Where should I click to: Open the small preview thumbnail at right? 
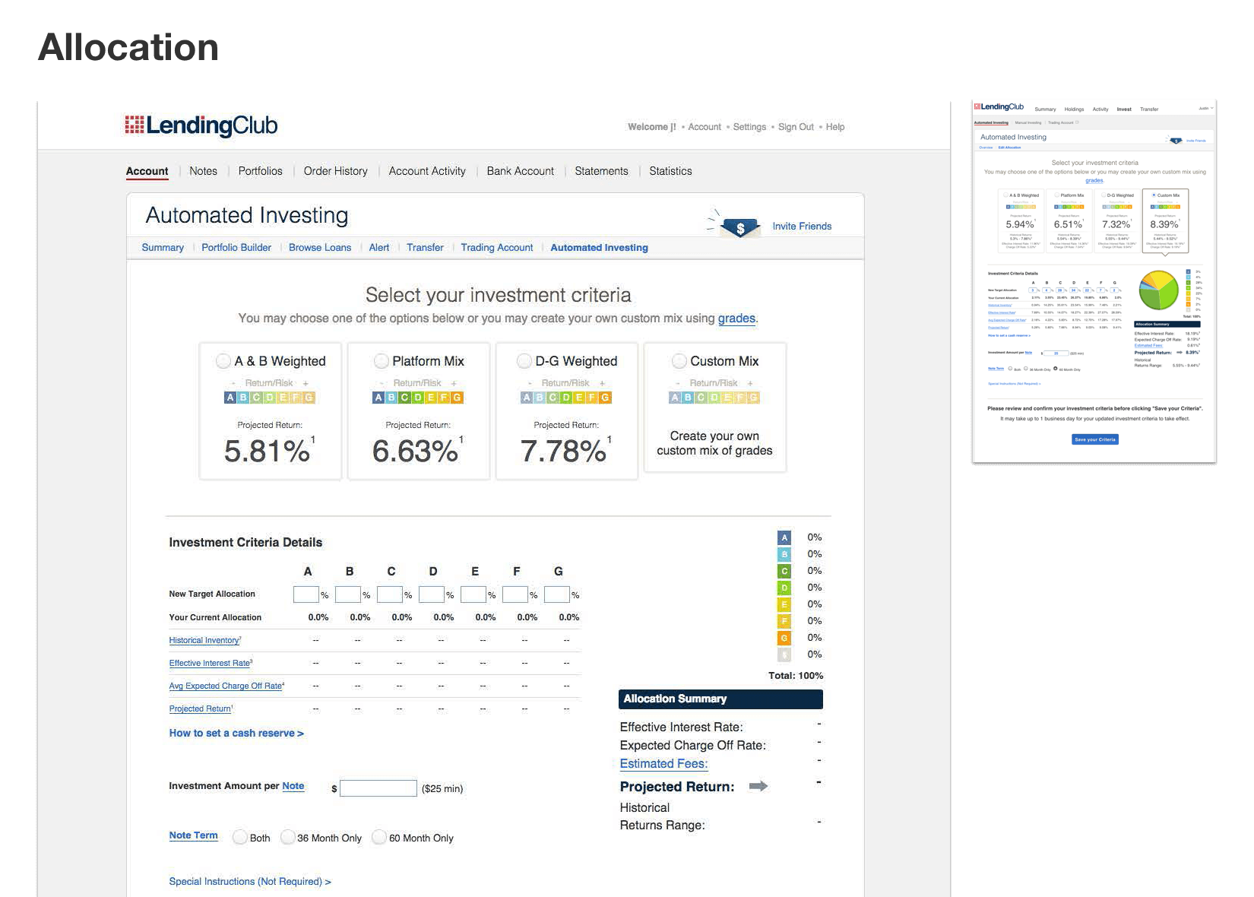point(1094,281)
